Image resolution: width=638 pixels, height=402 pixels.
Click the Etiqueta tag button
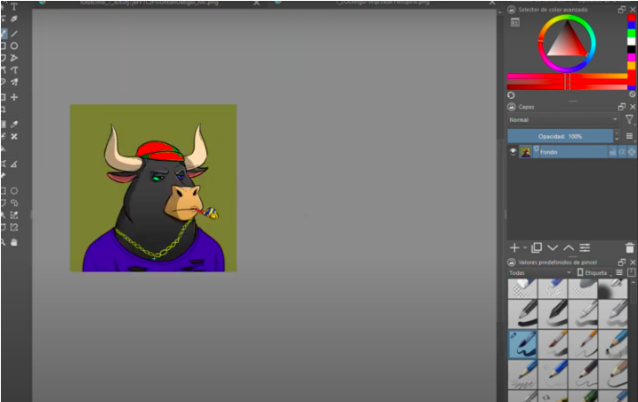(x=595, y=273)
